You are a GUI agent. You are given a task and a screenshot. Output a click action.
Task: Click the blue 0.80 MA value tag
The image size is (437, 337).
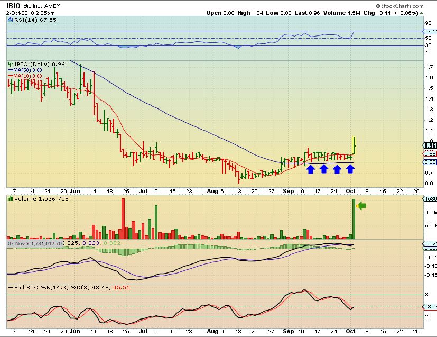pyautogui.click(x=430, y=162)
